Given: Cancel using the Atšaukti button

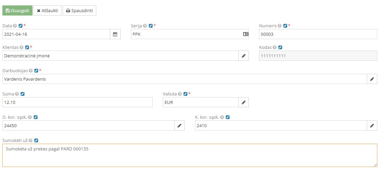Looking at the screenshot, I should (47, 10).
